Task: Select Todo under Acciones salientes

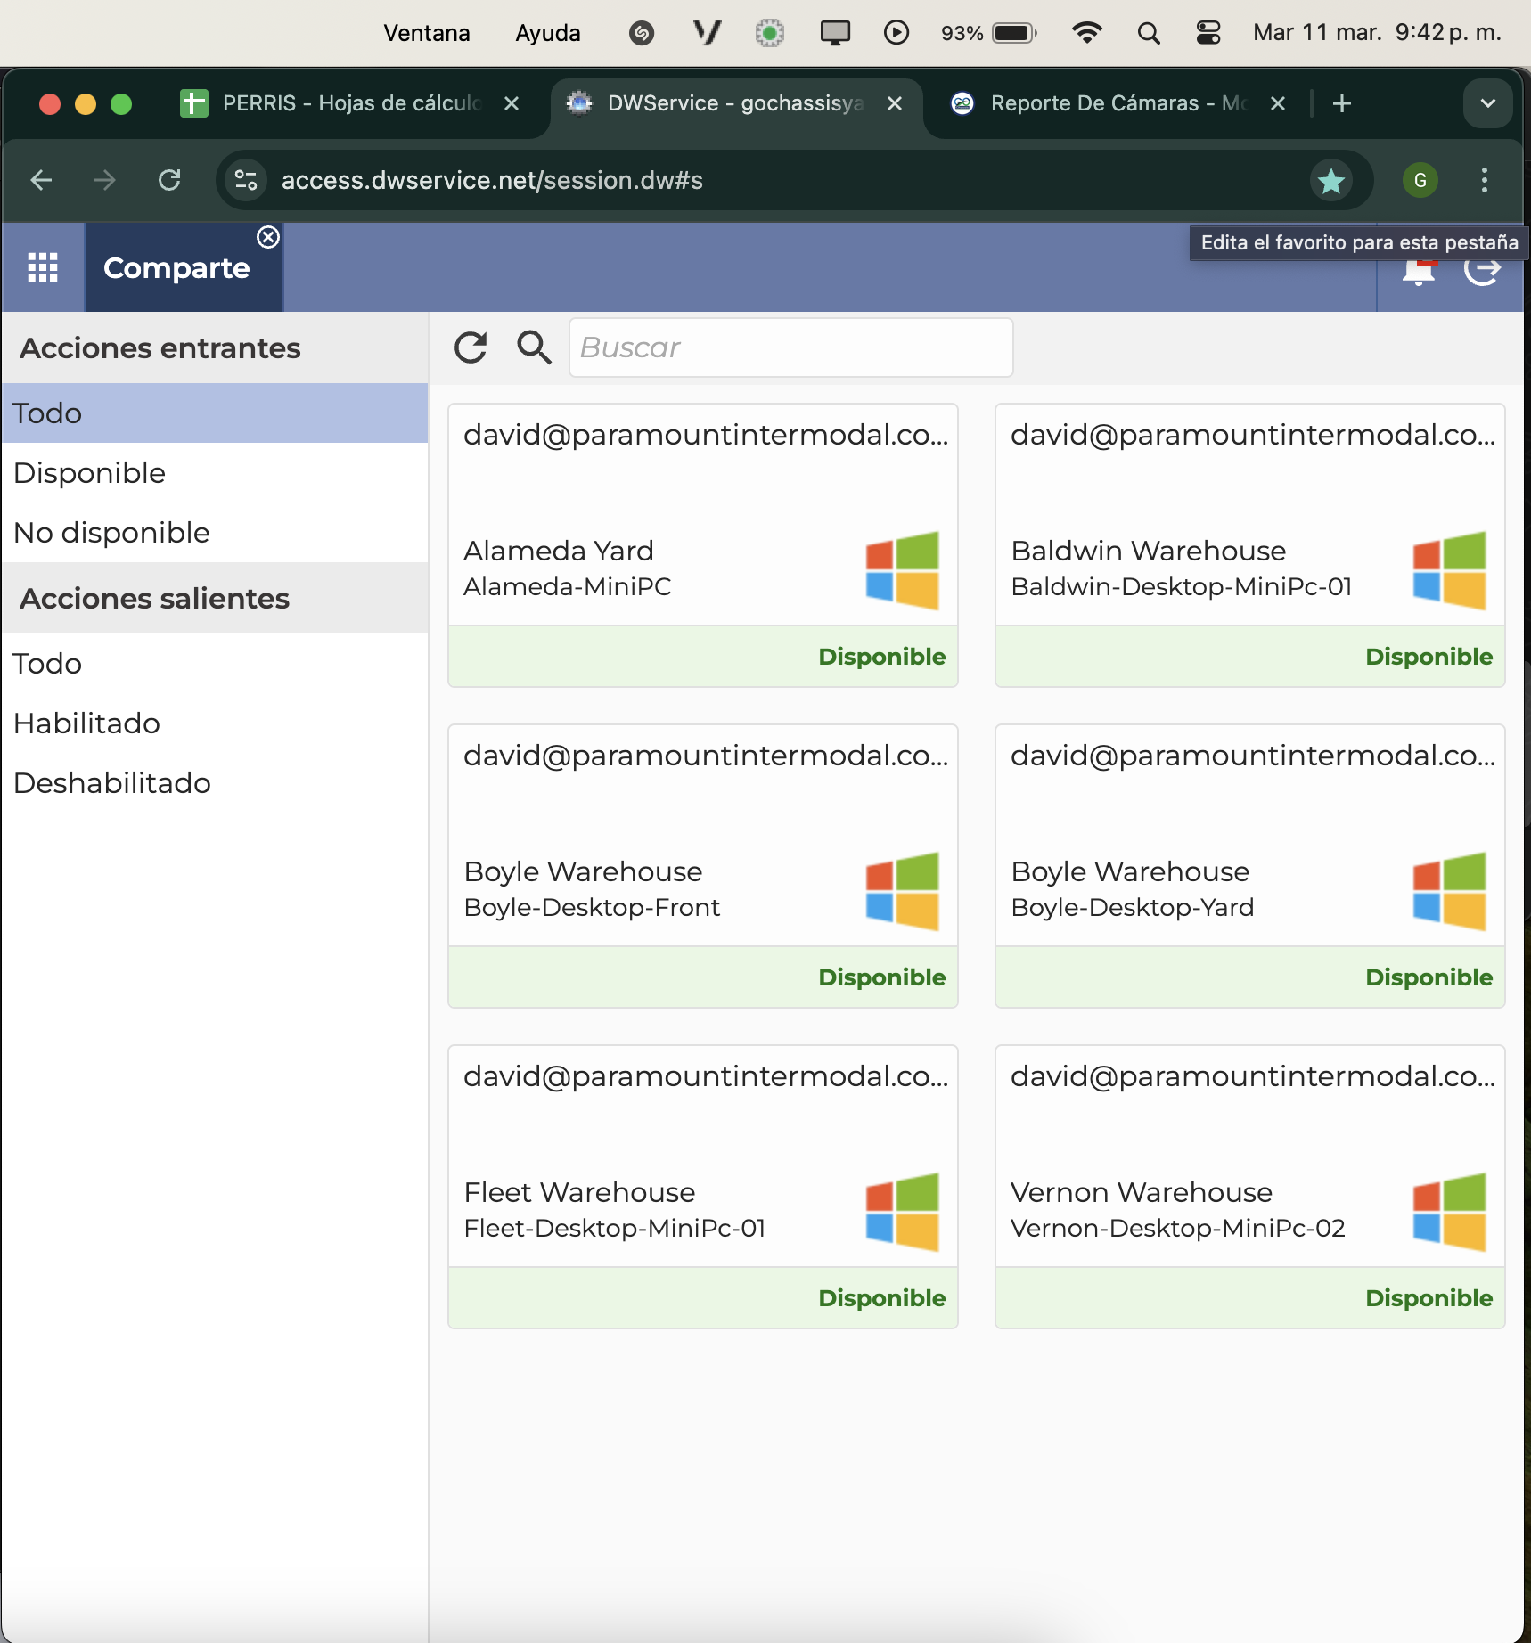Action: pos(215,664)
